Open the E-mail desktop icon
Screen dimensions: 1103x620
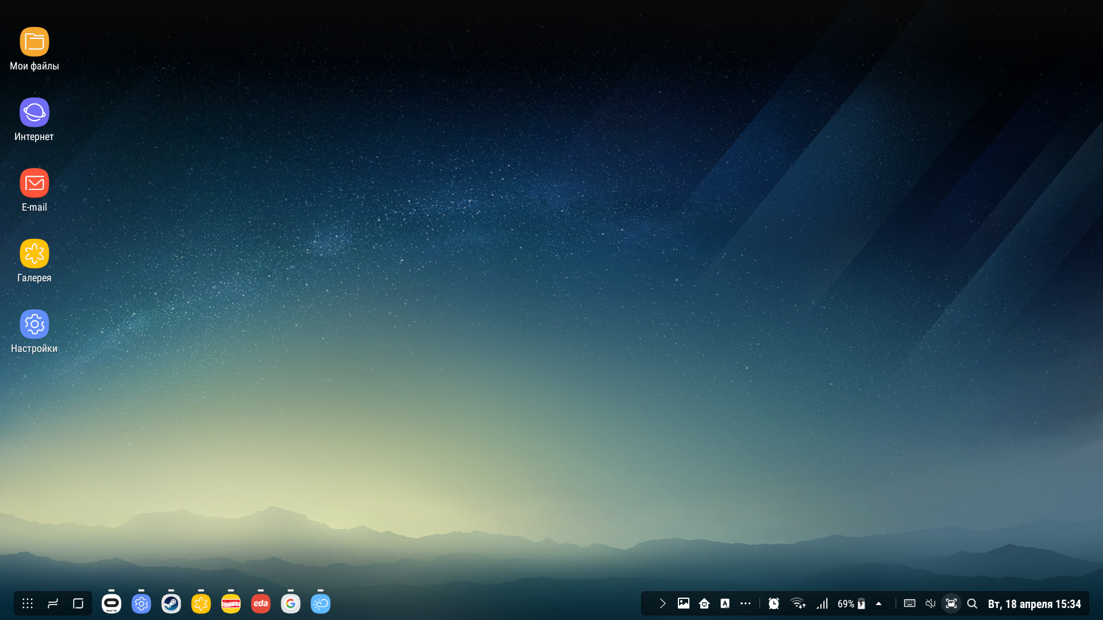(34, 190)
